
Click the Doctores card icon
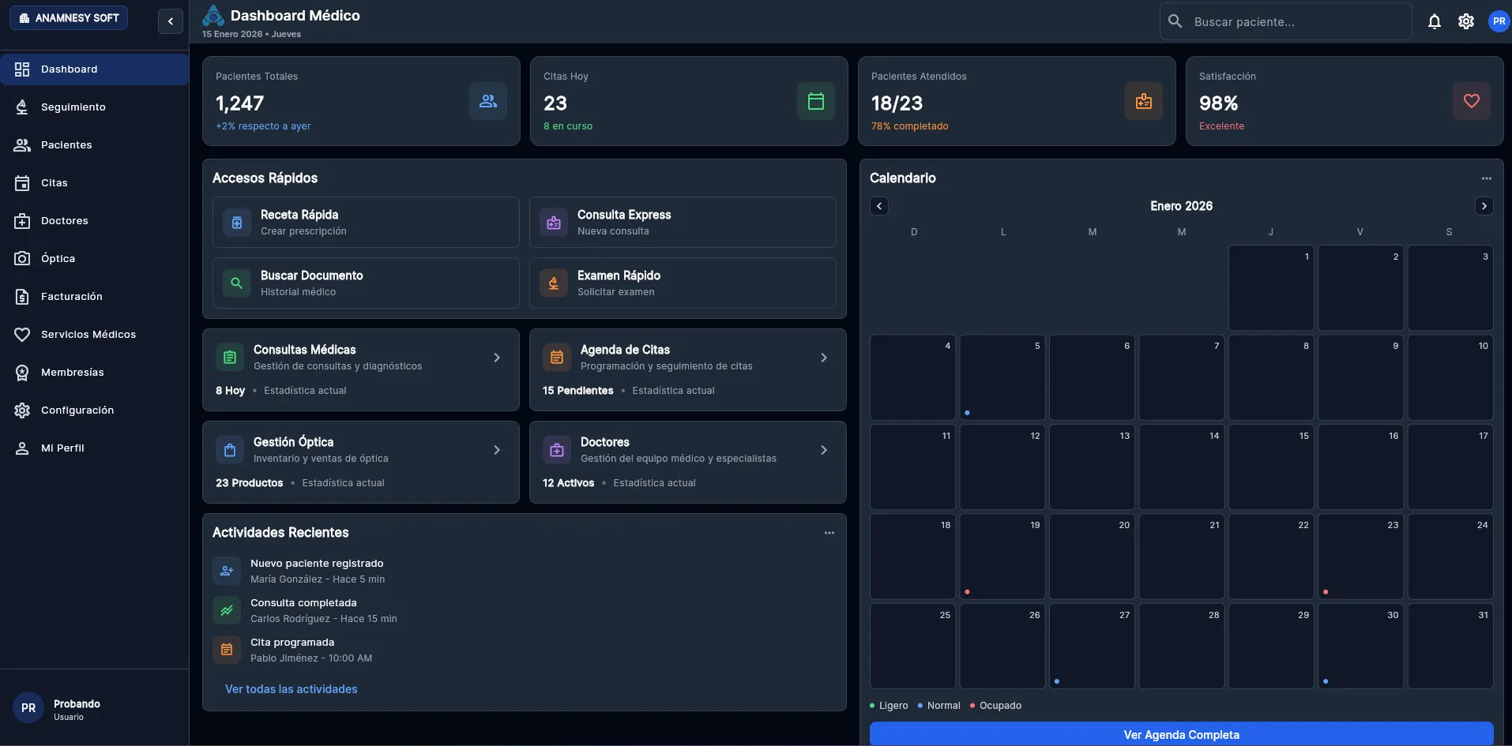click(557, 450)
